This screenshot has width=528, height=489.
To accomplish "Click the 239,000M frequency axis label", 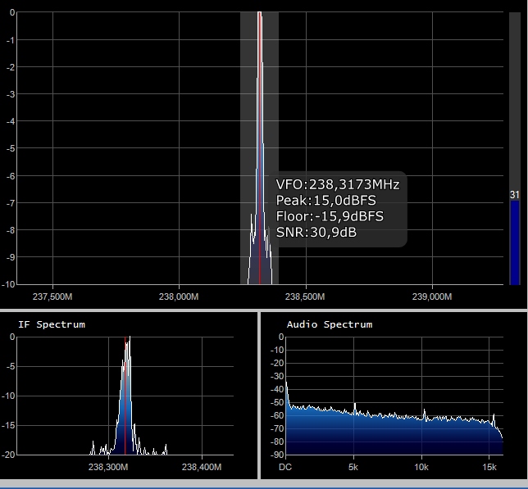I will point(432,297).
